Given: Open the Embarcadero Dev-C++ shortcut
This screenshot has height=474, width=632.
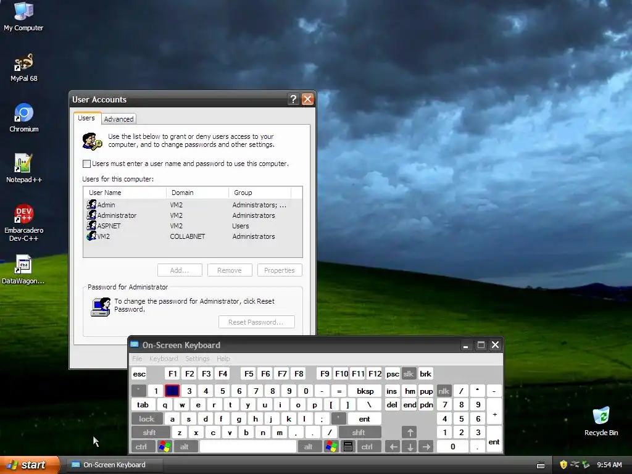Looking at the screenshot, I should (x=24, y=222).
